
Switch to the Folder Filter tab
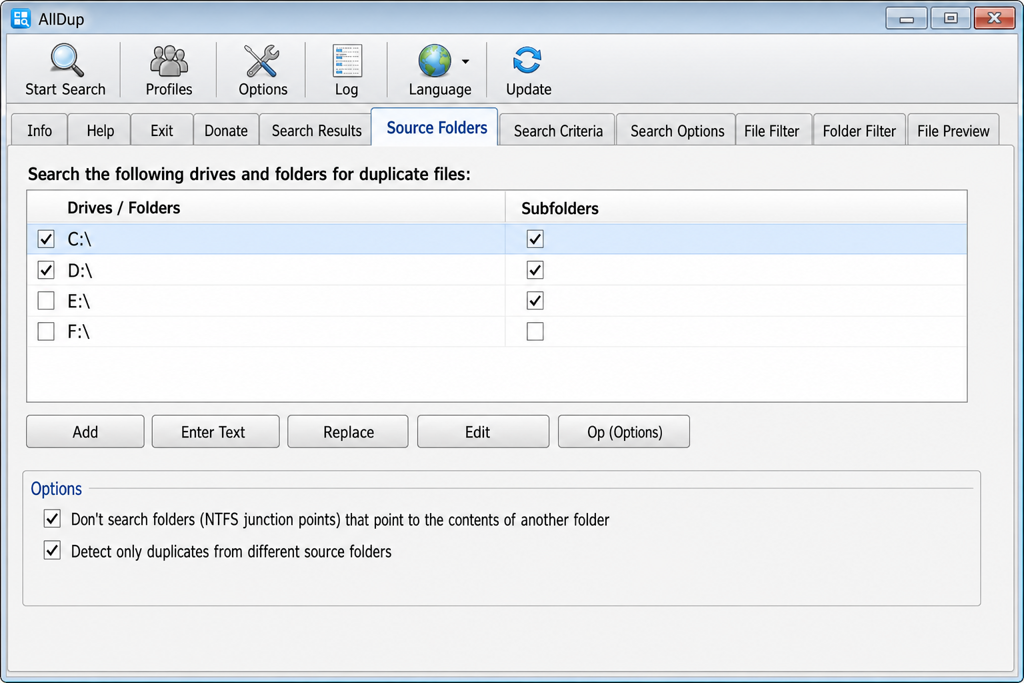coord(859,131)
